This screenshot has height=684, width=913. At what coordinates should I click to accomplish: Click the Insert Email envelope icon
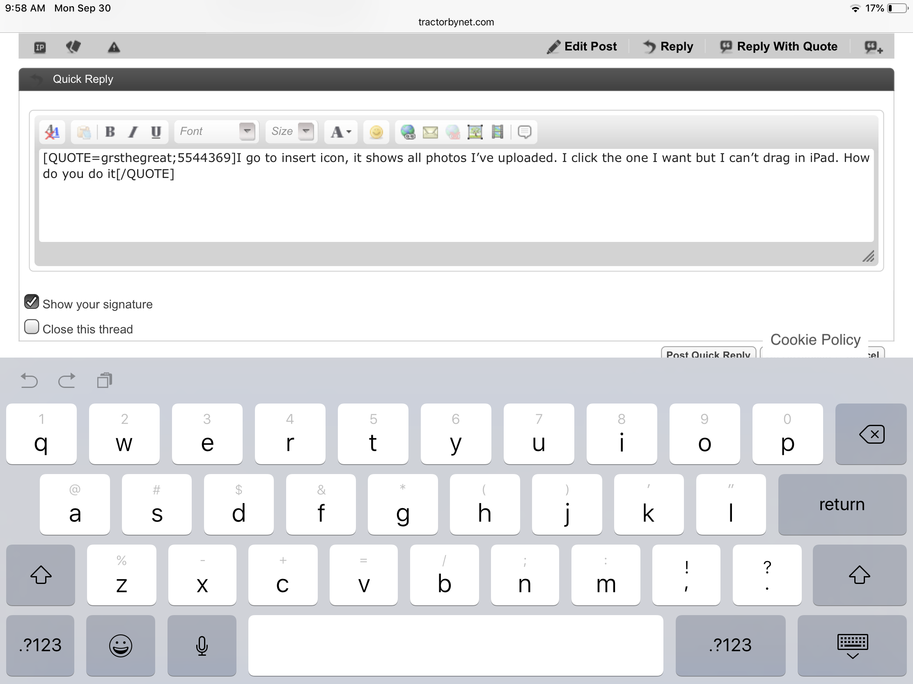click(x=430, y=132)
